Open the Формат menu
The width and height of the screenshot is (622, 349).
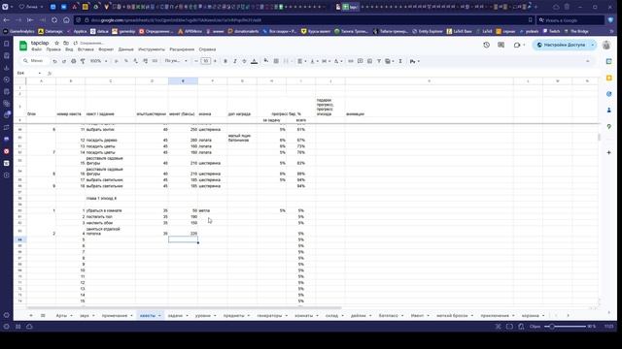[x=106, y=49]
